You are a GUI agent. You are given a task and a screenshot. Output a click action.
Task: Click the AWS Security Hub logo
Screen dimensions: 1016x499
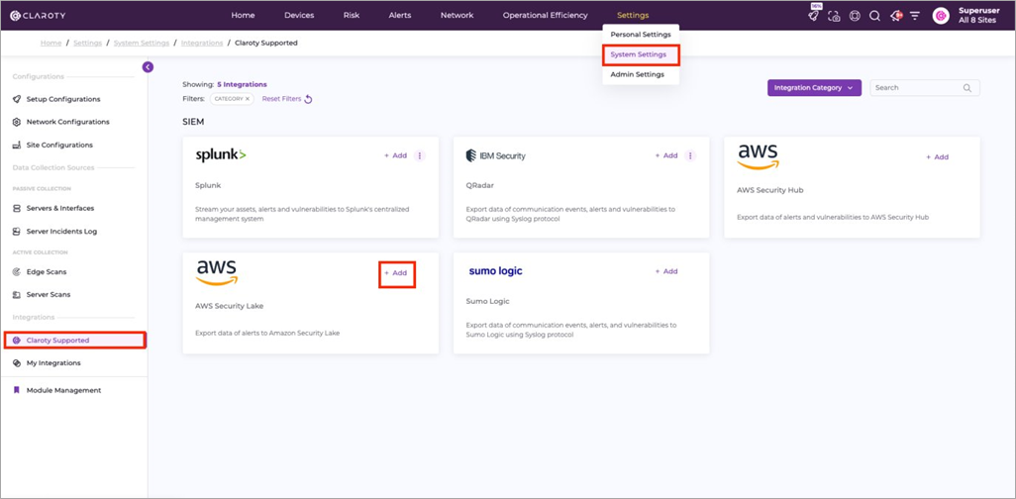(x=759, y=156)
